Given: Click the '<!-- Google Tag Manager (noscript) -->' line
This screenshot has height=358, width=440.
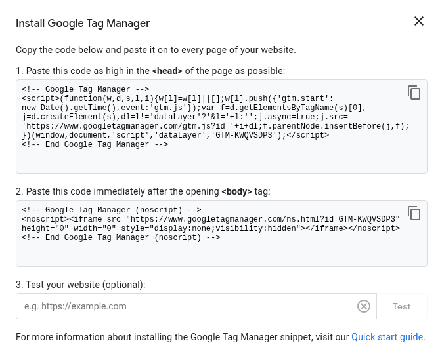Looking at the screenshot, I should [x=112, y=210].
